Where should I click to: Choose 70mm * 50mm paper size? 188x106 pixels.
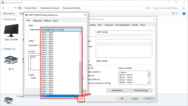(60, 81)
